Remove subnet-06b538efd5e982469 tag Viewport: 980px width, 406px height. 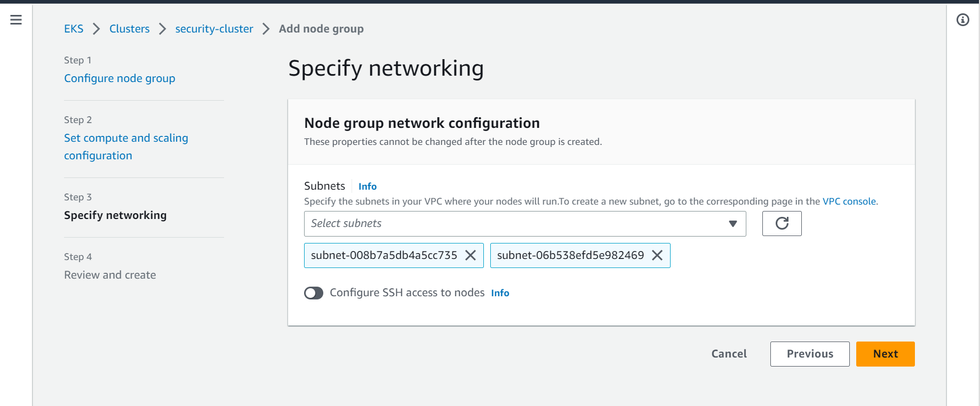(x=657, y=255)
